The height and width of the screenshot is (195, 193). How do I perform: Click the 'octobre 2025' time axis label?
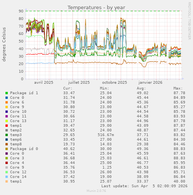pos(115,83)
